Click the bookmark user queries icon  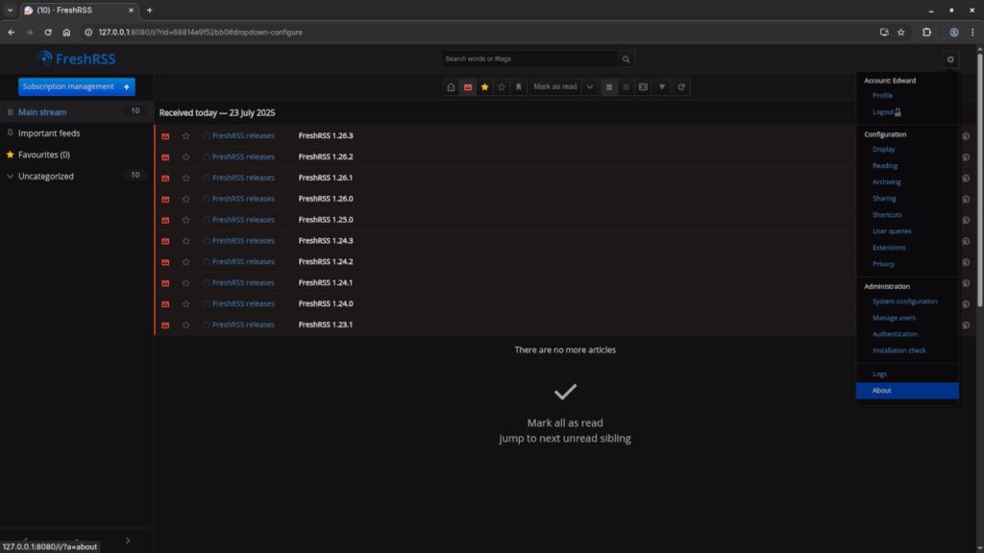(518, 87)
